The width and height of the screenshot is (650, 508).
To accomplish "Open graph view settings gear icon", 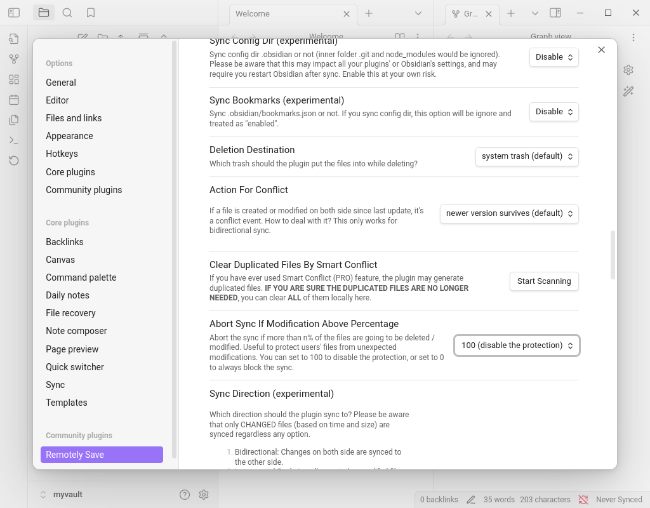I will 628,70.
